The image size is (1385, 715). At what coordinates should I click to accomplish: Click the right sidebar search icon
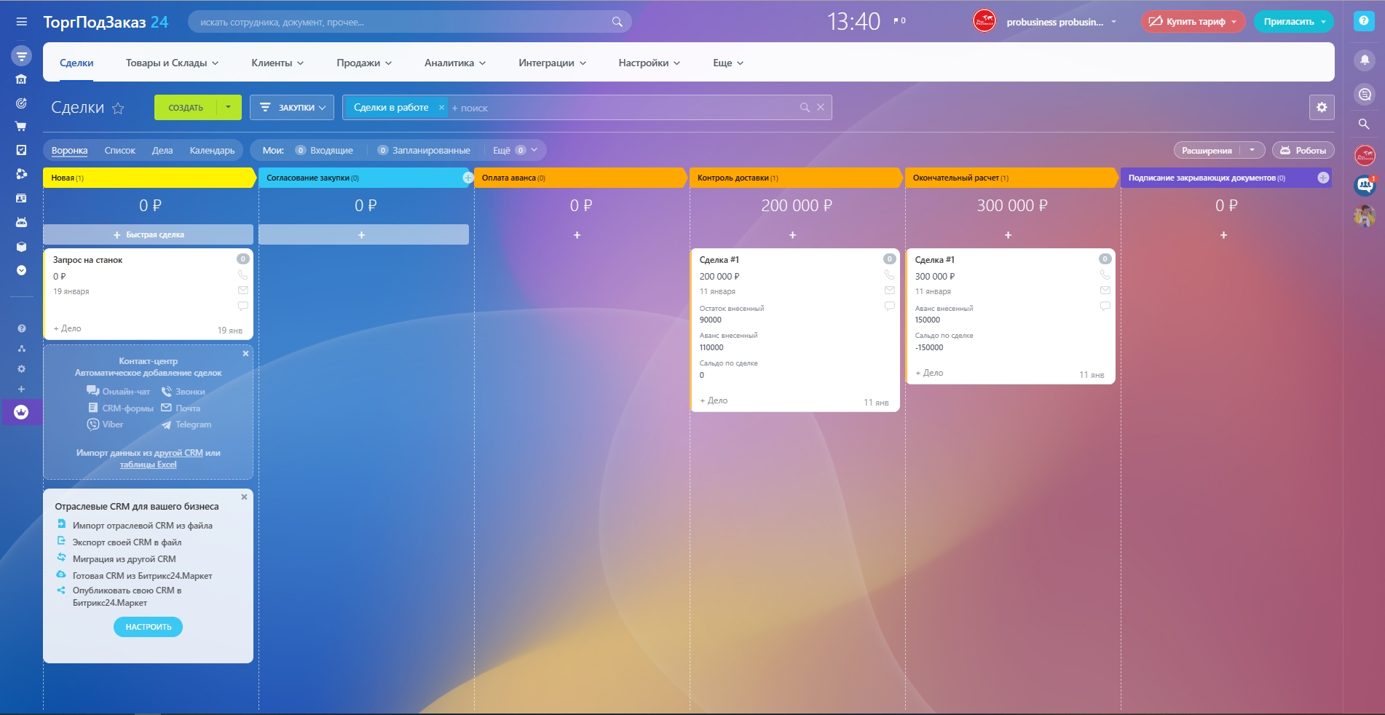click(1365, 125)
